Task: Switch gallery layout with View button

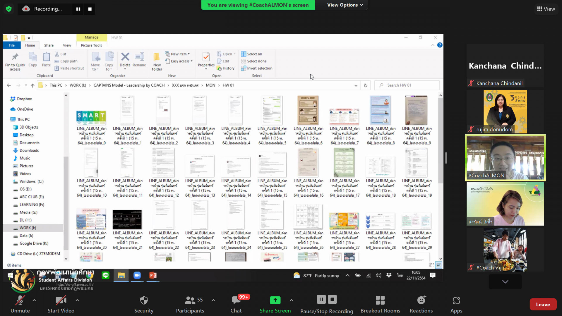Action: coord(546,9)
